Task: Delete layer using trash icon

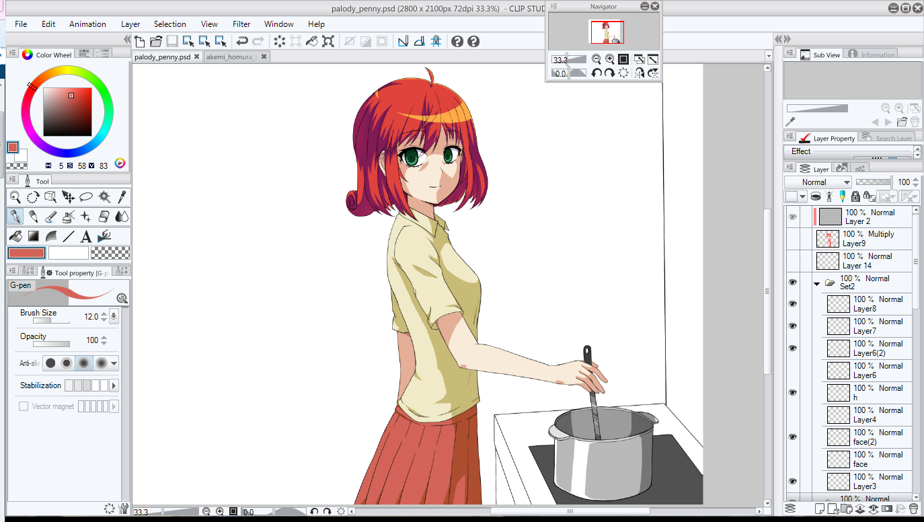Action: [913, 509]
